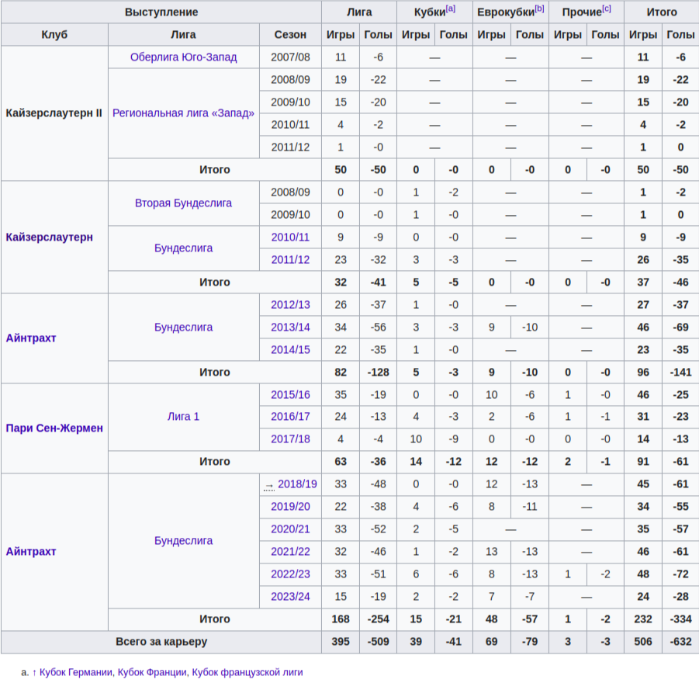Select the Кайзерслаутерн II club cell
The height and width of the screenshot is (683, 699).
tap(54, 113)
